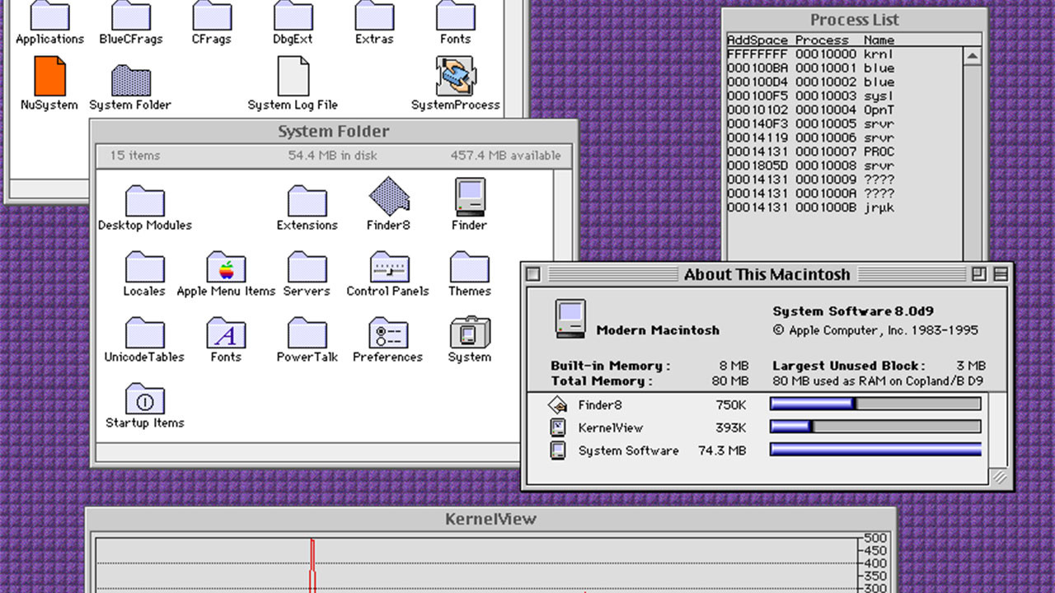Viewport: 1055px width, 593px height.
Task: Click the KernelView memory usage bar
Action: coord(875,427)
